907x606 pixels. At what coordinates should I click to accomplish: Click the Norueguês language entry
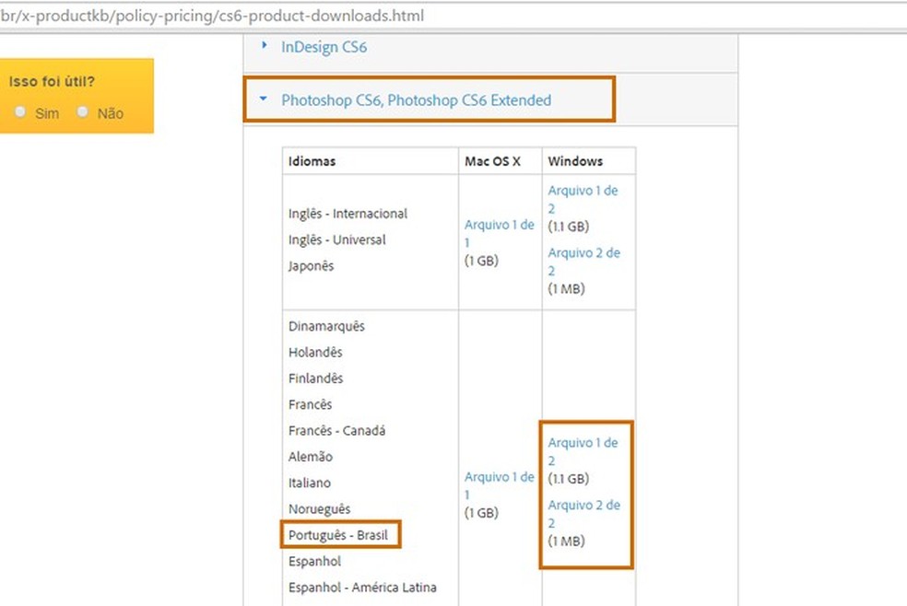319,509
